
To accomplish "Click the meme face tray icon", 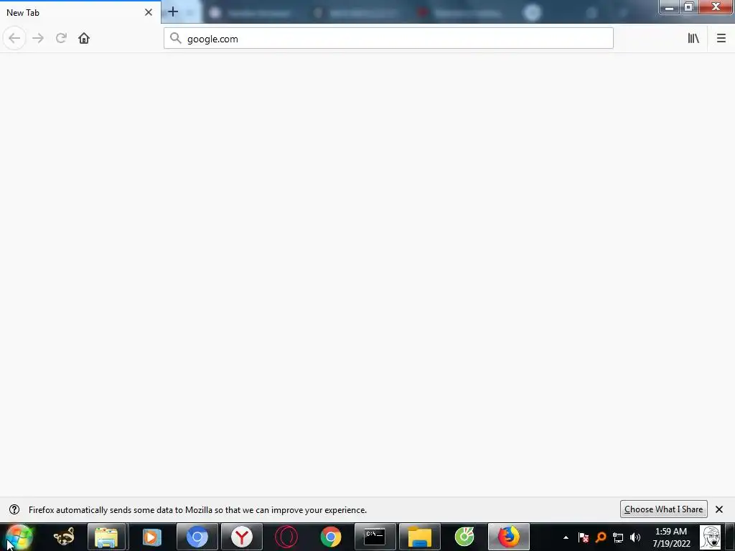I will 710,537.
